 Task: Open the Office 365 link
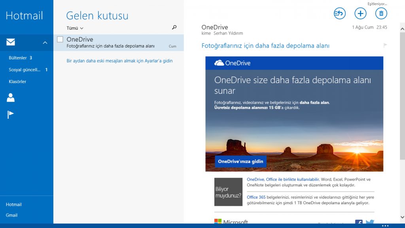(x=256, y=197)
